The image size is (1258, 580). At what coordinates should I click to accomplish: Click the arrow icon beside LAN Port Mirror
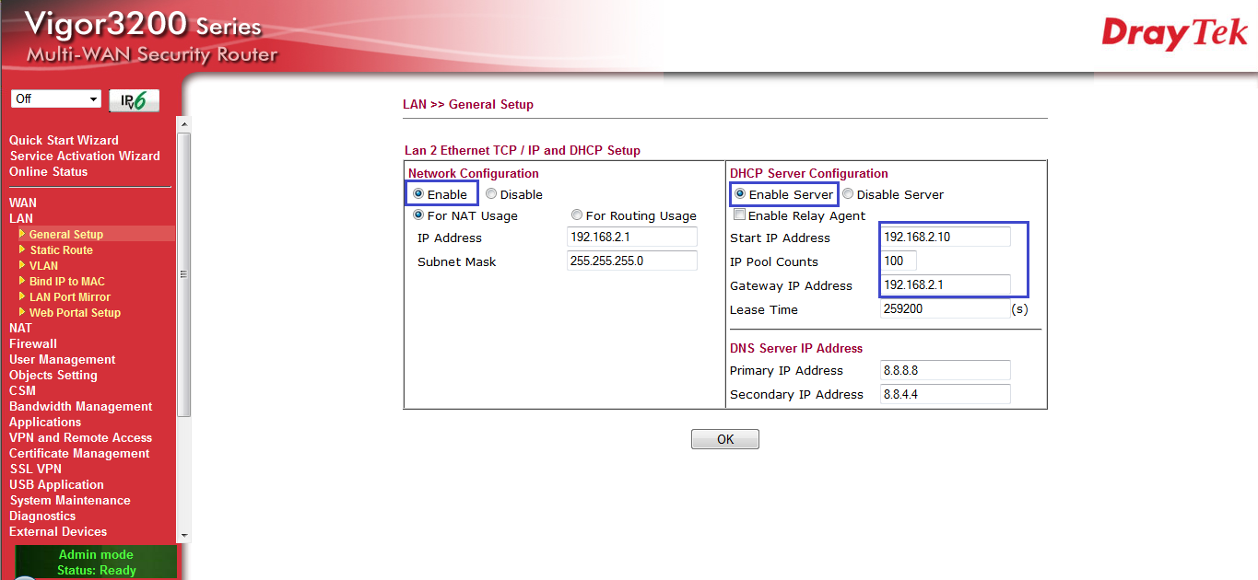[22, 296]
